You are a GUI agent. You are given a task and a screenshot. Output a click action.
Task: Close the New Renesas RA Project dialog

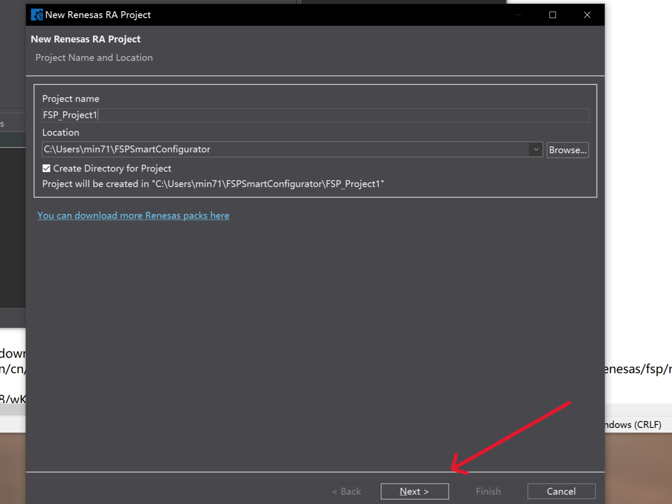click(x=587, y=15)
